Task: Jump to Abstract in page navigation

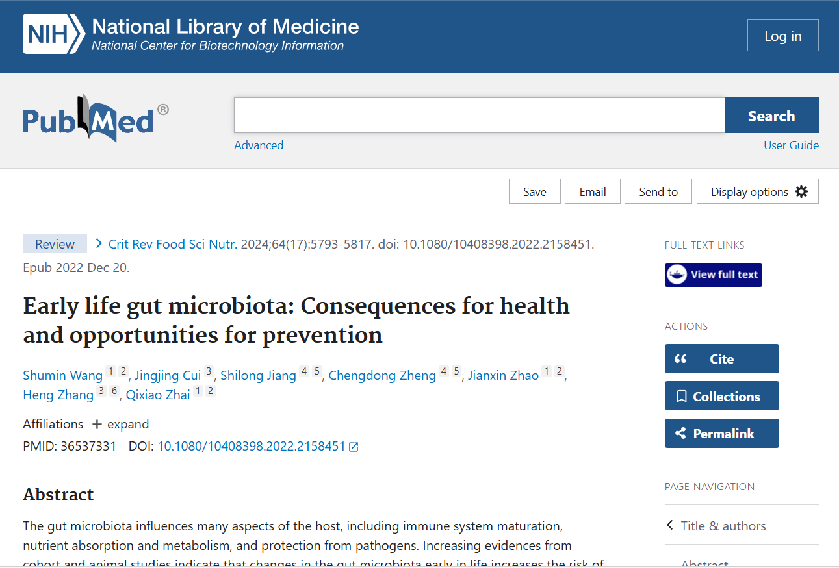Action: tap(704, 563)
